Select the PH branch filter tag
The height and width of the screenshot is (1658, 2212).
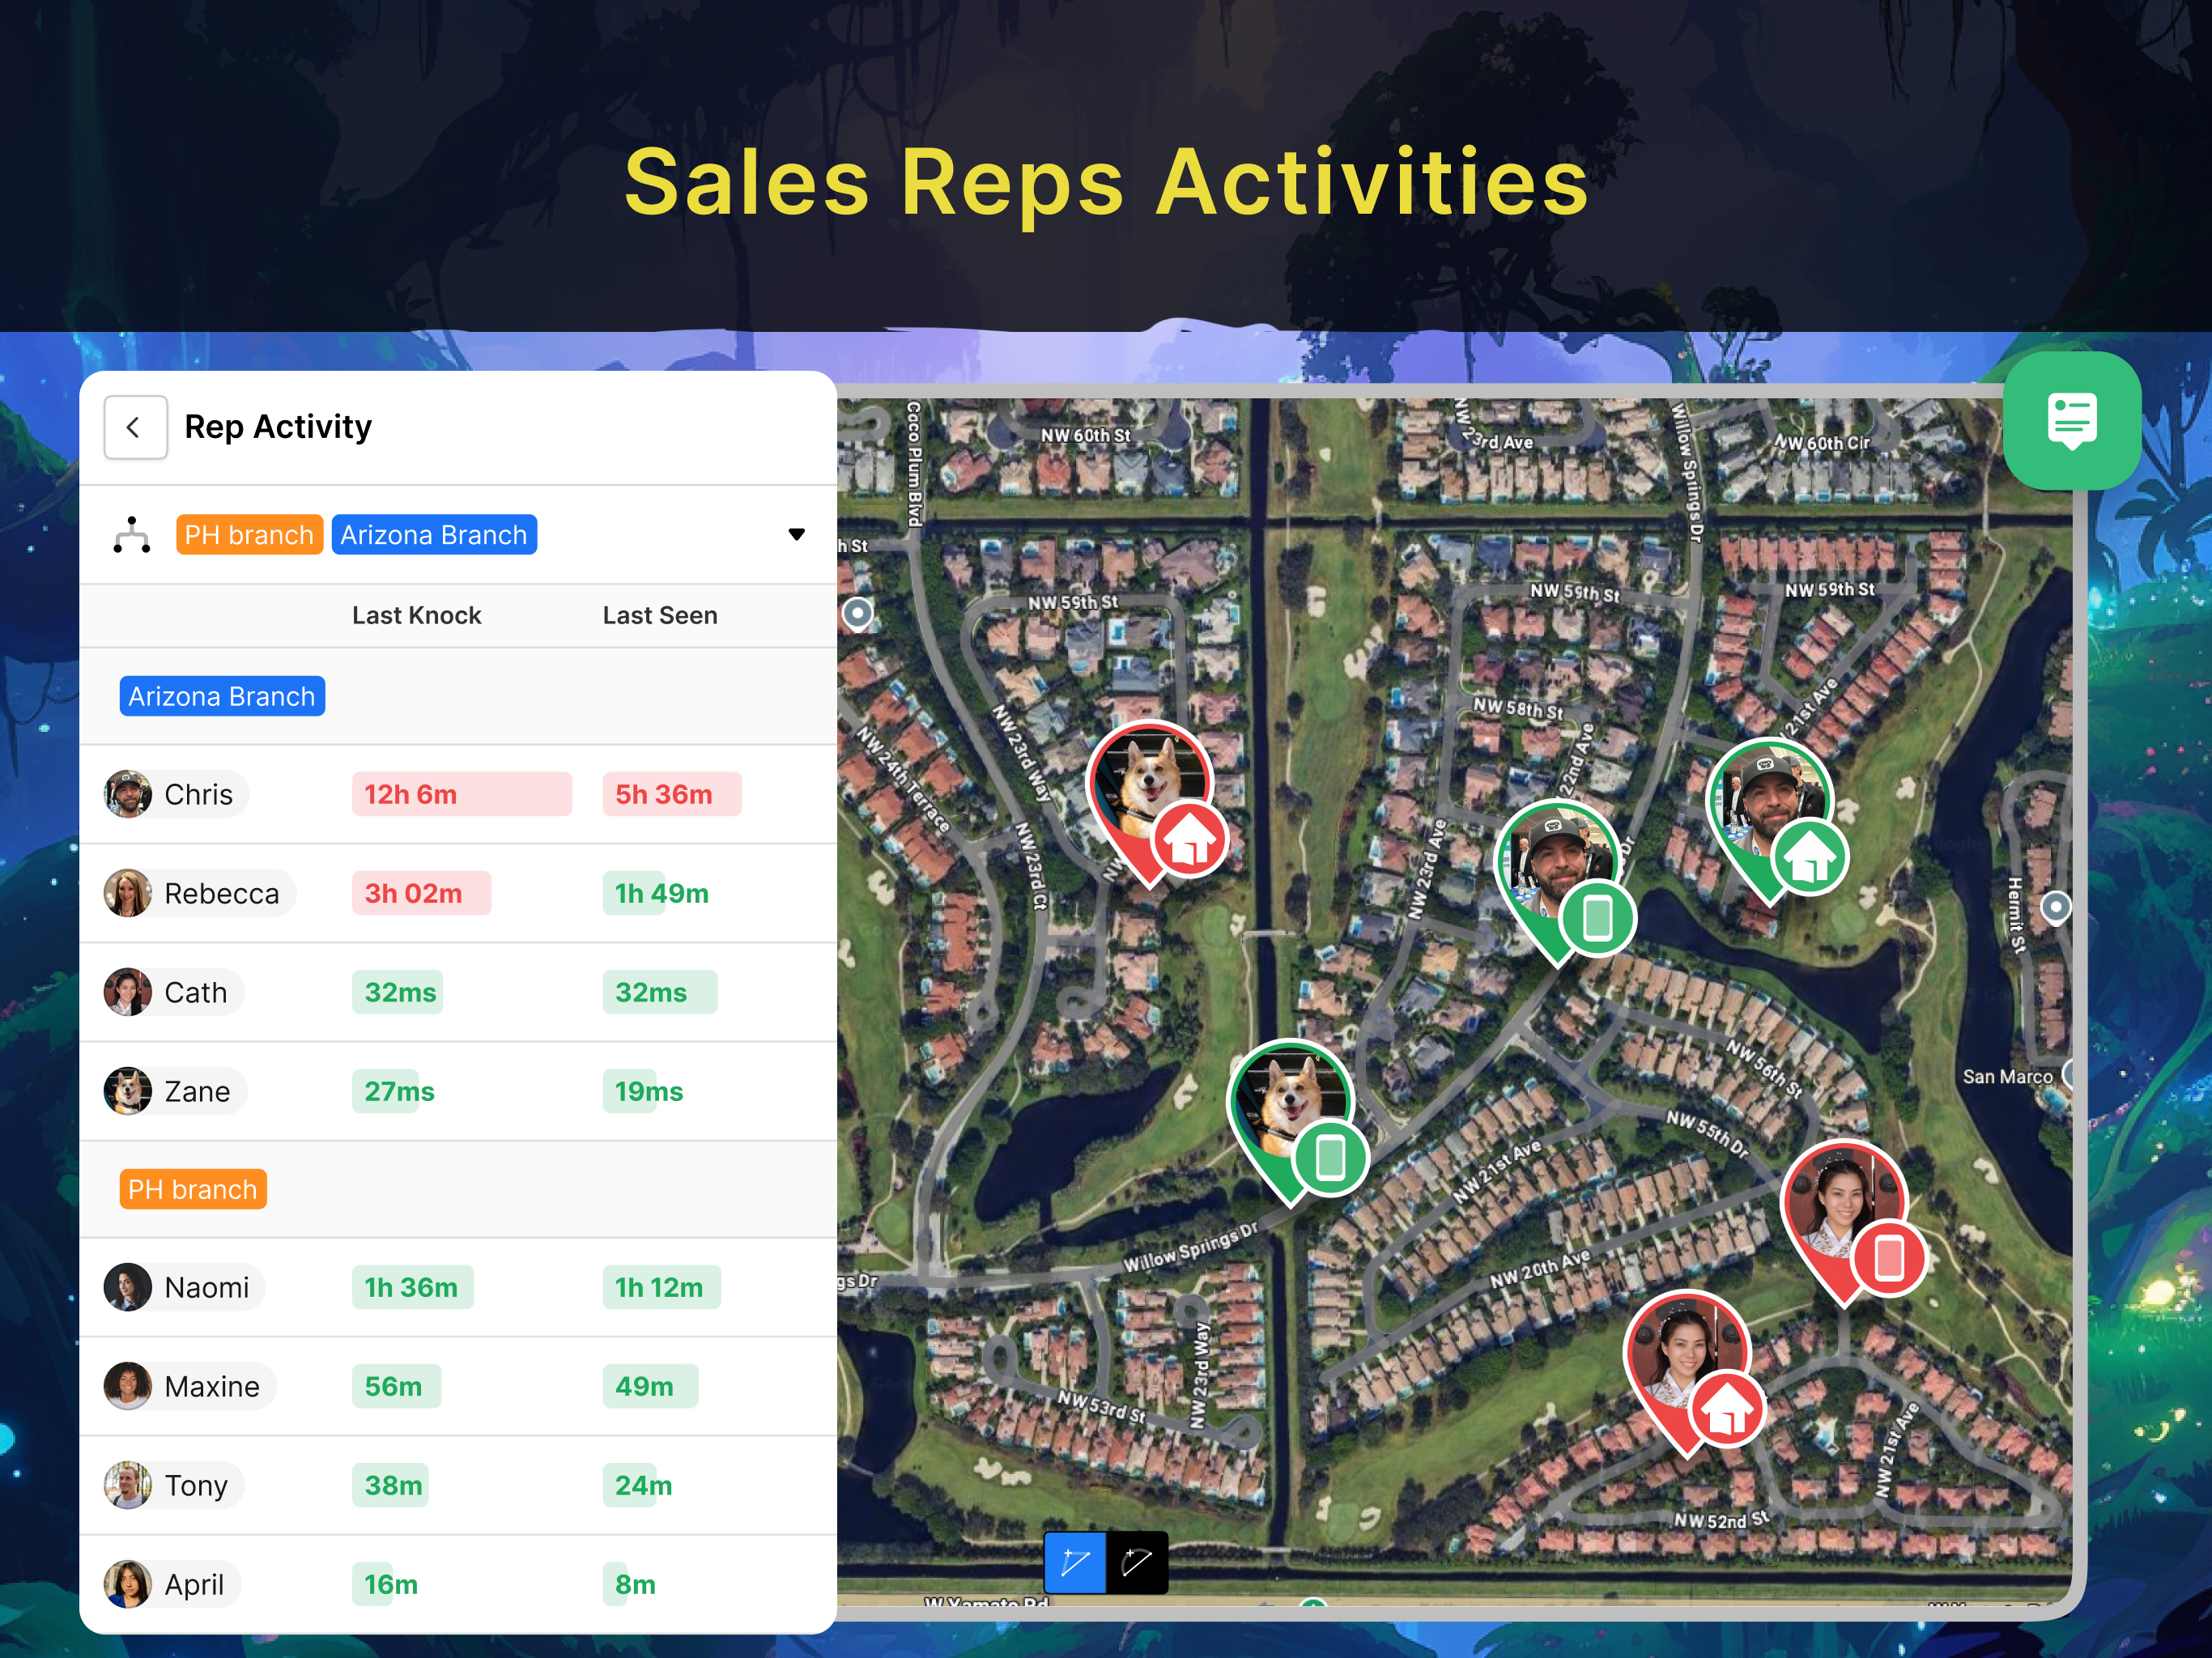coord(249,535)
